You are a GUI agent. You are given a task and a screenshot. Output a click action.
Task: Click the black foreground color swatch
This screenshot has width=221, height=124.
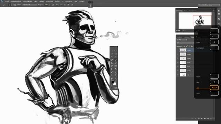pos(113,82)
